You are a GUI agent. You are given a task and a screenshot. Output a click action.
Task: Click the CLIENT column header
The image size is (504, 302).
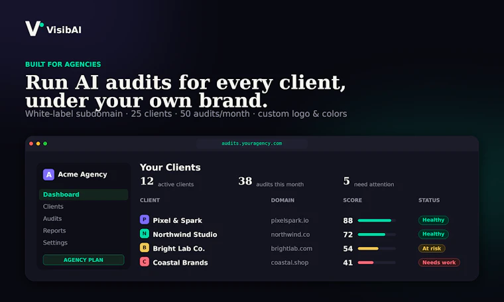click(x=150, y=200)
